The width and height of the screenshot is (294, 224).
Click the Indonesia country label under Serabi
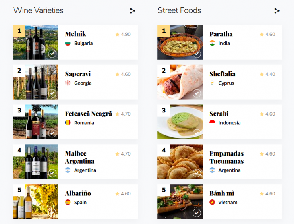coord(229,123)
